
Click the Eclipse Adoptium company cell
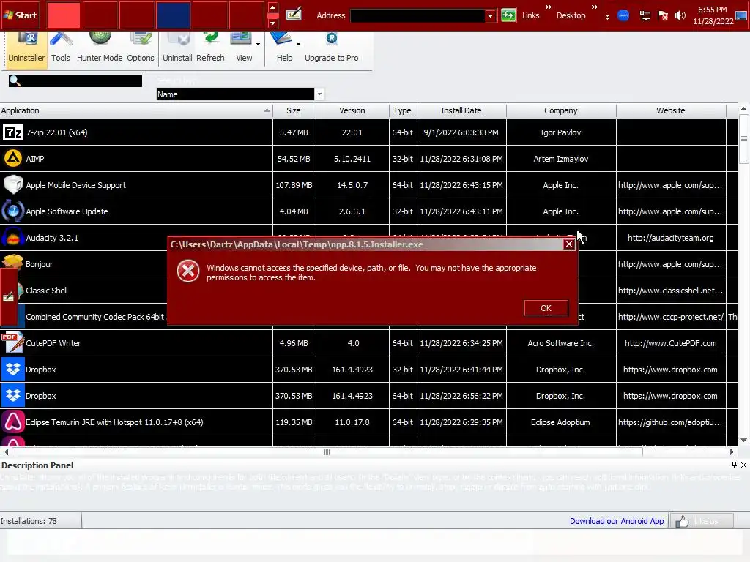pos(560,422)
